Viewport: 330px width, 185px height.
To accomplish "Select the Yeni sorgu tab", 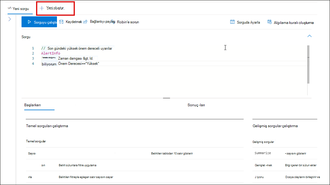I will tap(20, 9).
